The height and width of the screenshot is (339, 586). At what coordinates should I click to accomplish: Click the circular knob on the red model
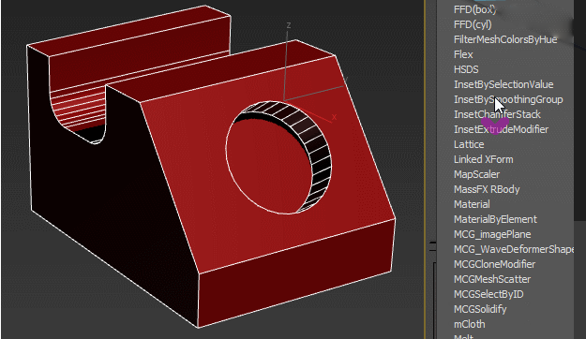click(278, 157)
